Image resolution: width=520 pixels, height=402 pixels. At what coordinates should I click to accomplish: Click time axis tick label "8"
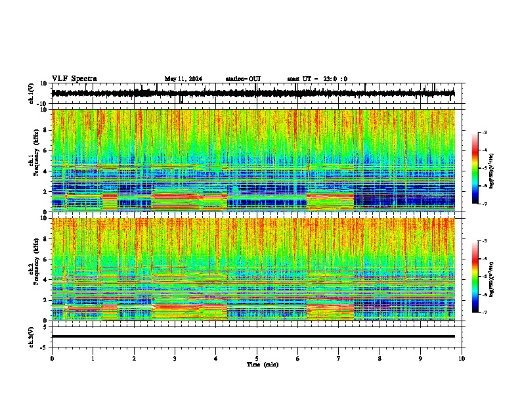(379, 359)
